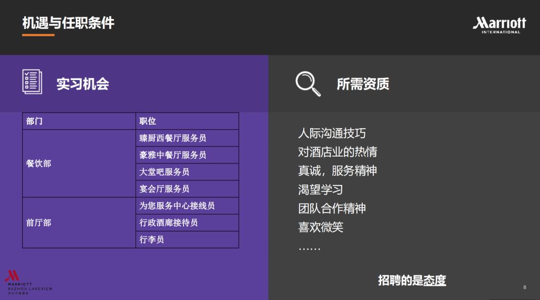Select the 实习机会 heading text

(x=83, y=84)
